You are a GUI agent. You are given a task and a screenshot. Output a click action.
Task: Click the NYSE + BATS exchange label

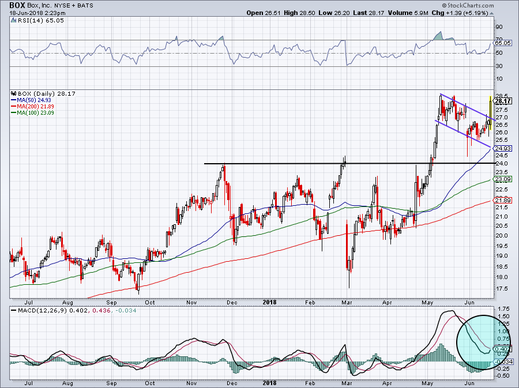74,6
